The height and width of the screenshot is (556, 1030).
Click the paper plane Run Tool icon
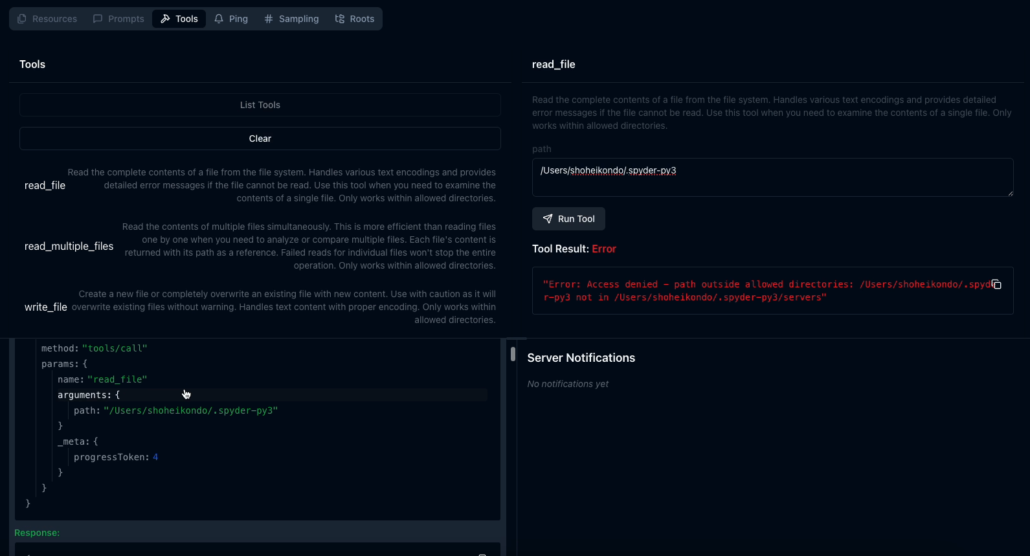(548, 219)
